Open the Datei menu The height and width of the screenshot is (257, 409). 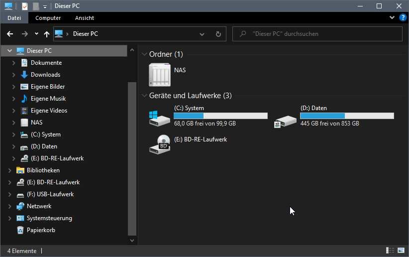tap(14, 18)
